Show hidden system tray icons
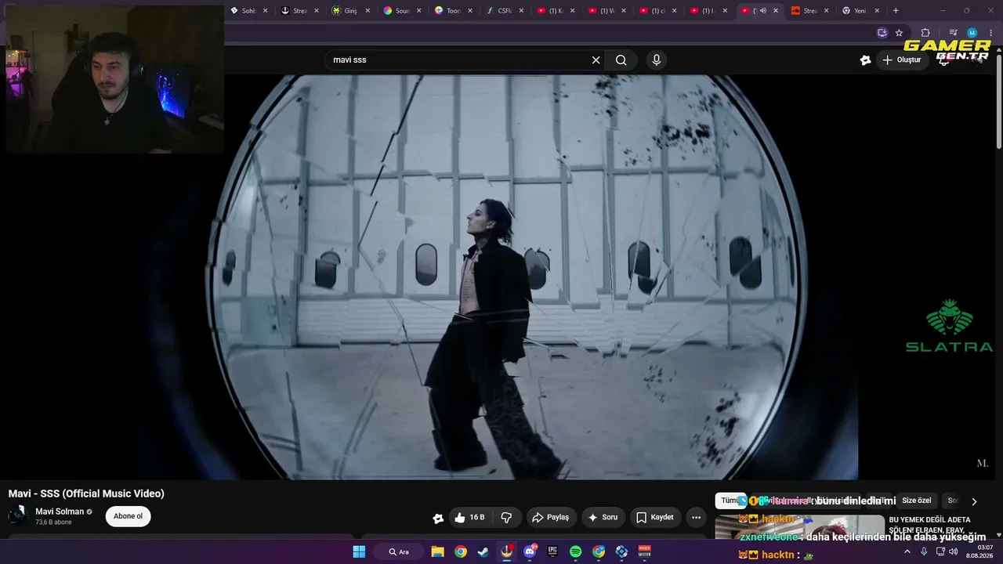This screenshot has width=1003, height=564. 907,551
